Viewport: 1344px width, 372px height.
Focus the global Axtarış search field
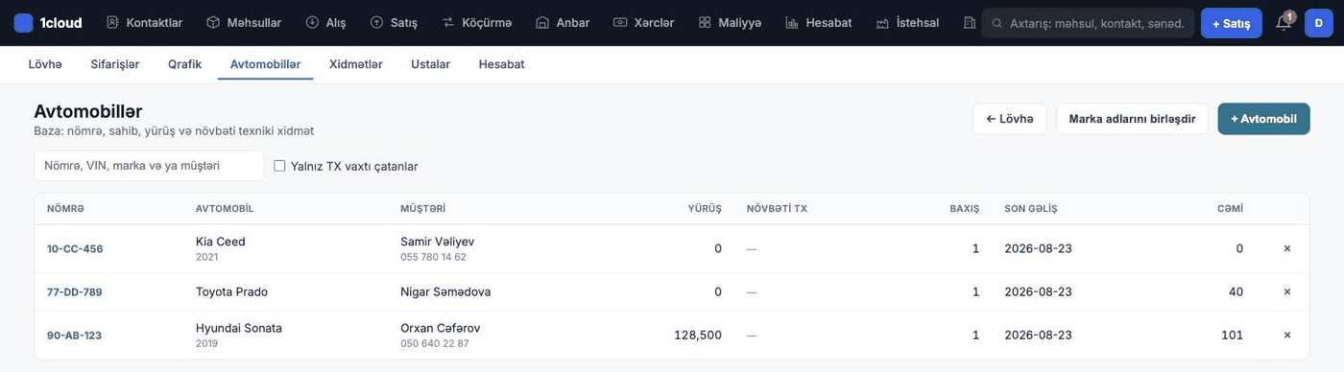[x=1088, y=23]
